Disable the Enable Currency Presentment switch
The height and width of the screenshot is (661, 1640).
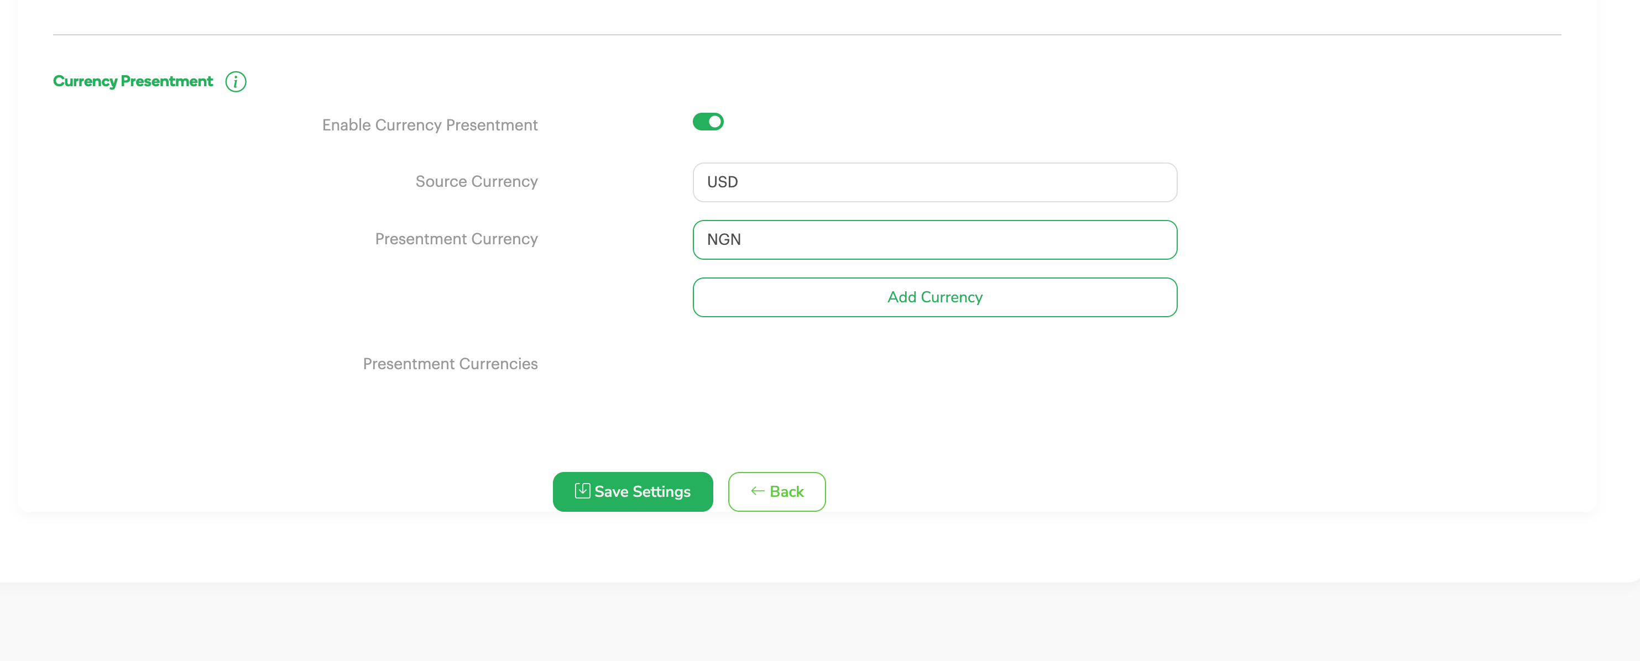(x=708, y=122)
